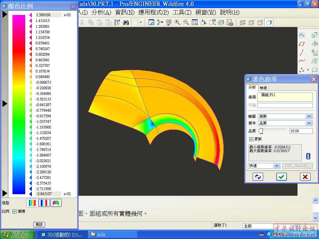
Task: Expand the Datum Point flyout arrow
Action: pyautogui.click(x=308, y=70)
